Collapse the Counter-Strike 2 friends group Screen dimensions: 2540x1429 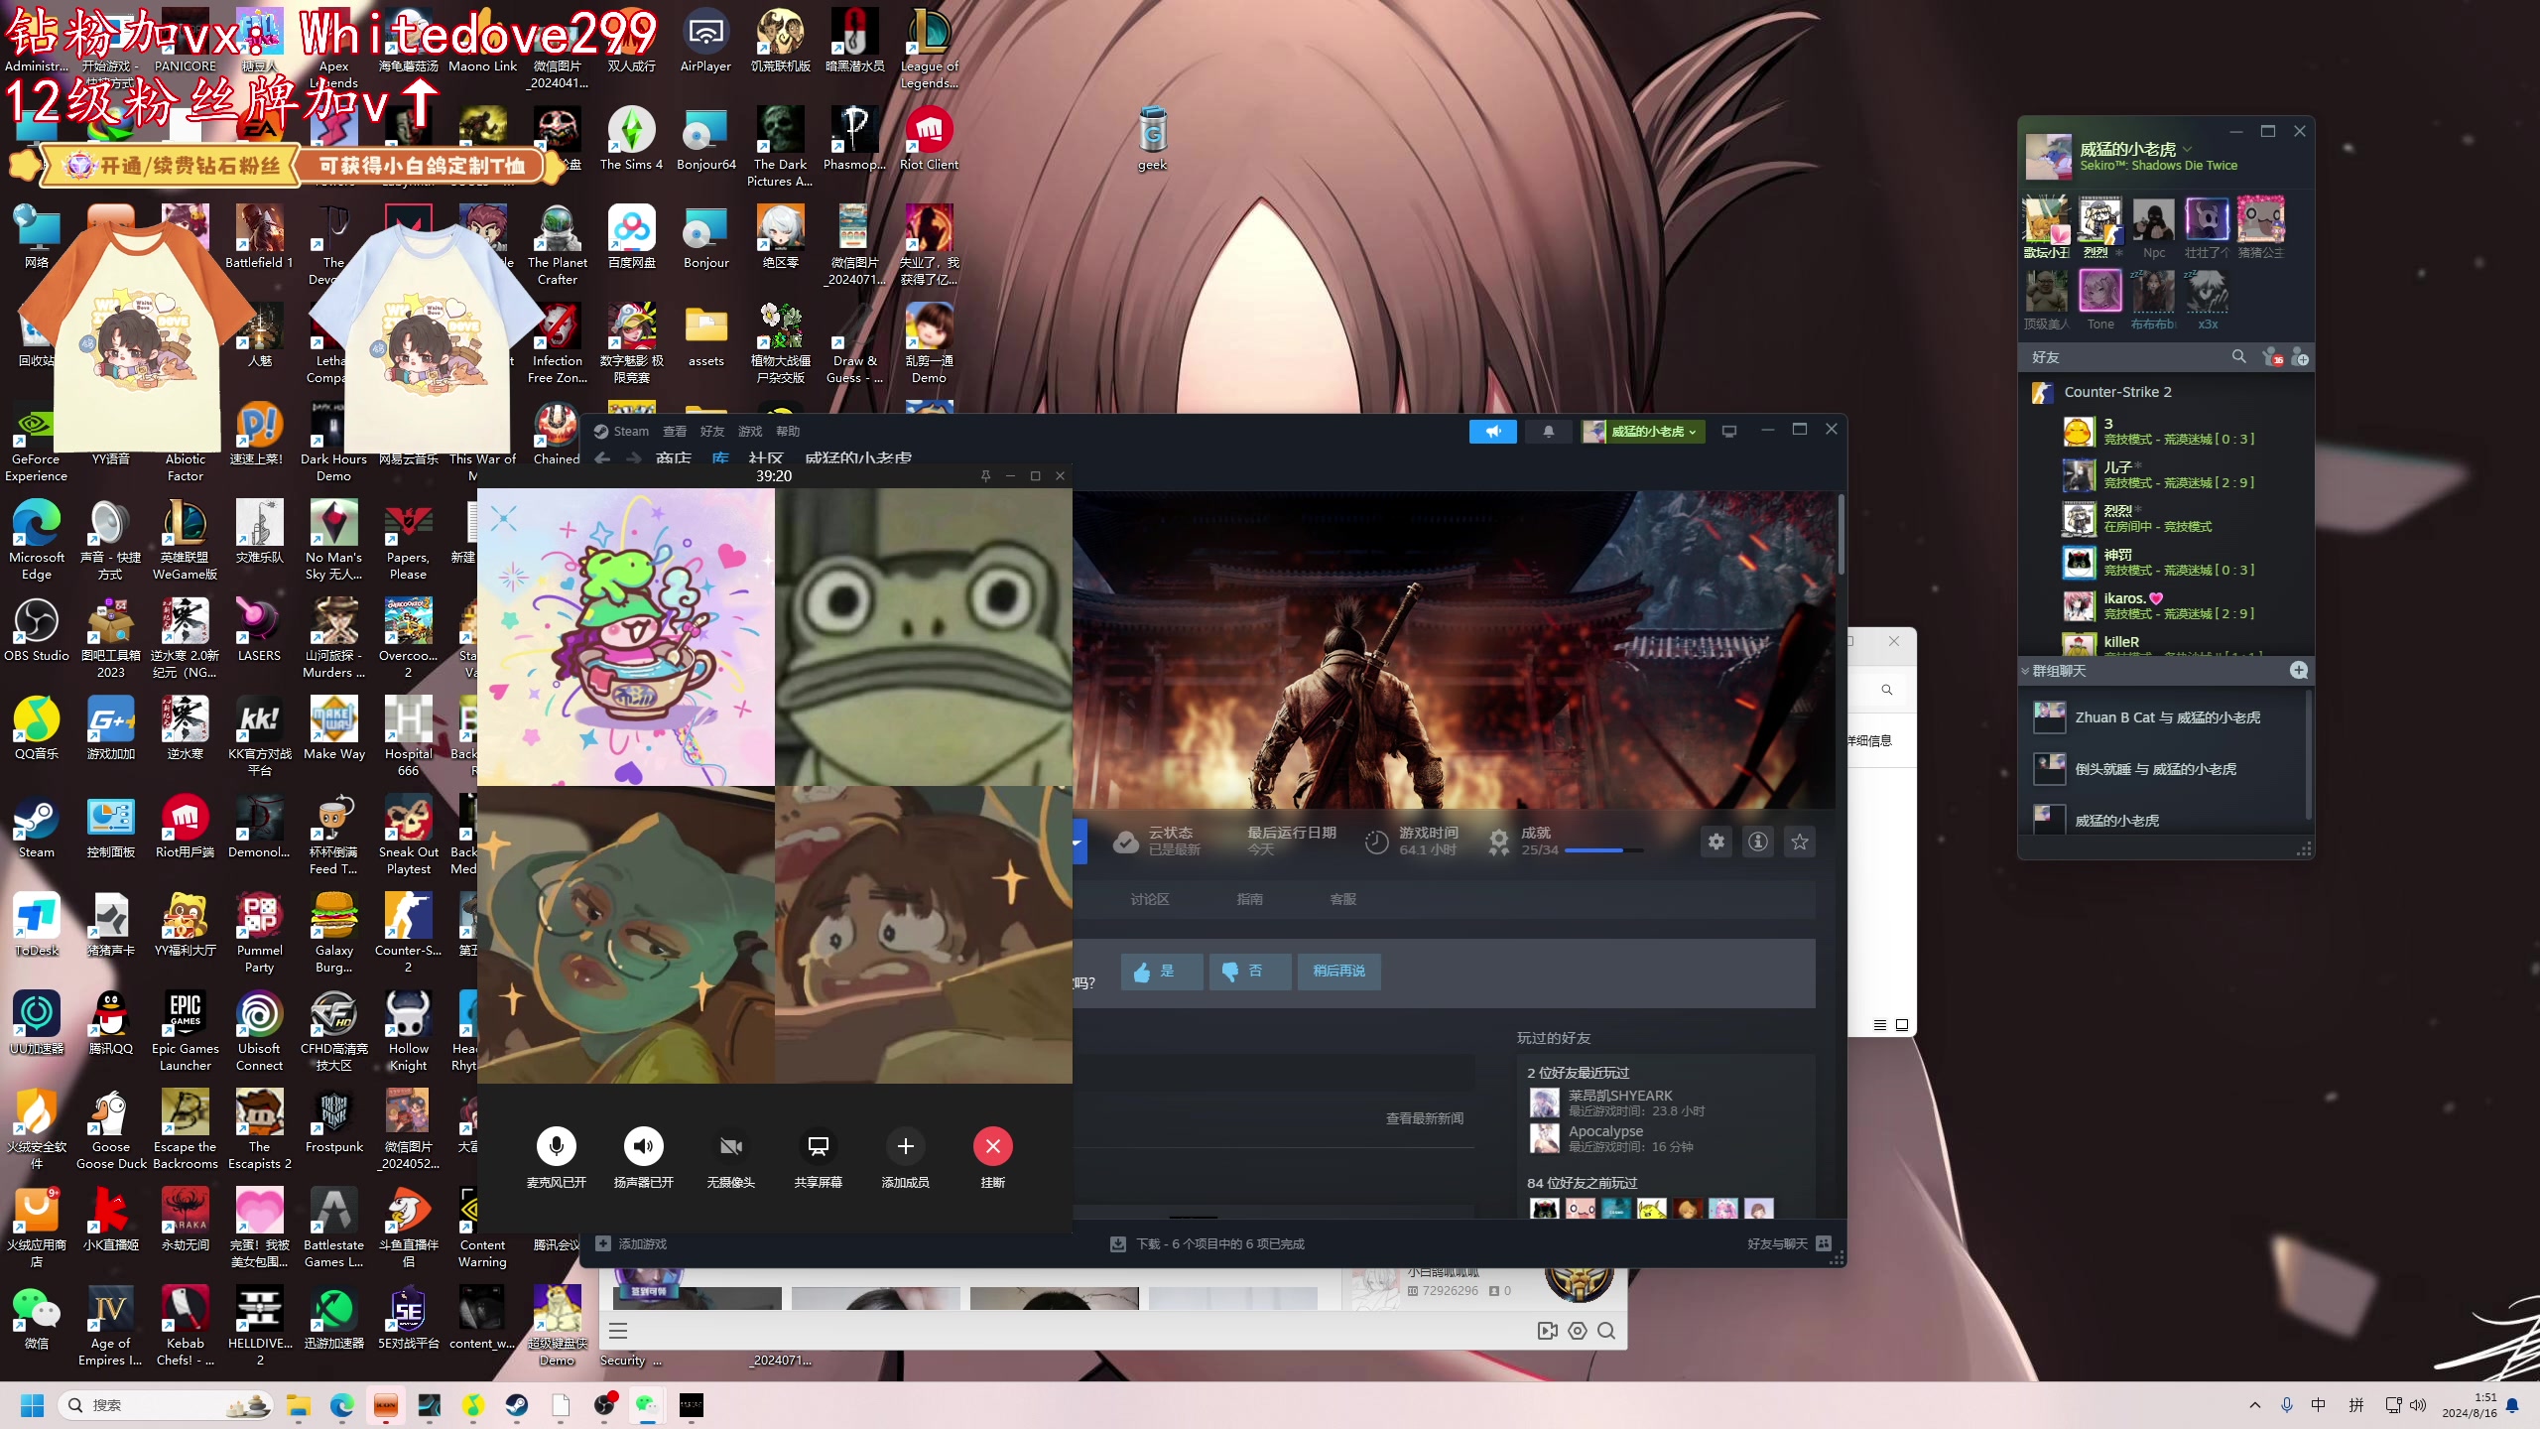pos(2117,392)
